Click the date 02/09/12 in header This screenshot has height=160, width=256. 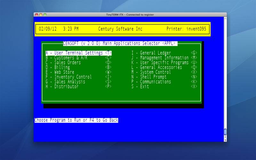coord(48,29)
